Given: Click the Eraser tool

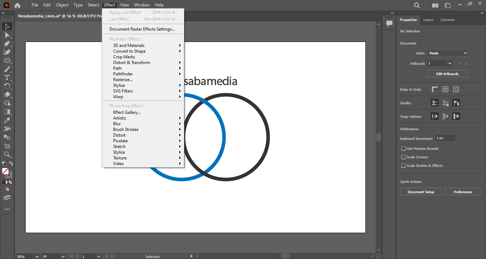Looking at the screenshot, I should (7, 95).
